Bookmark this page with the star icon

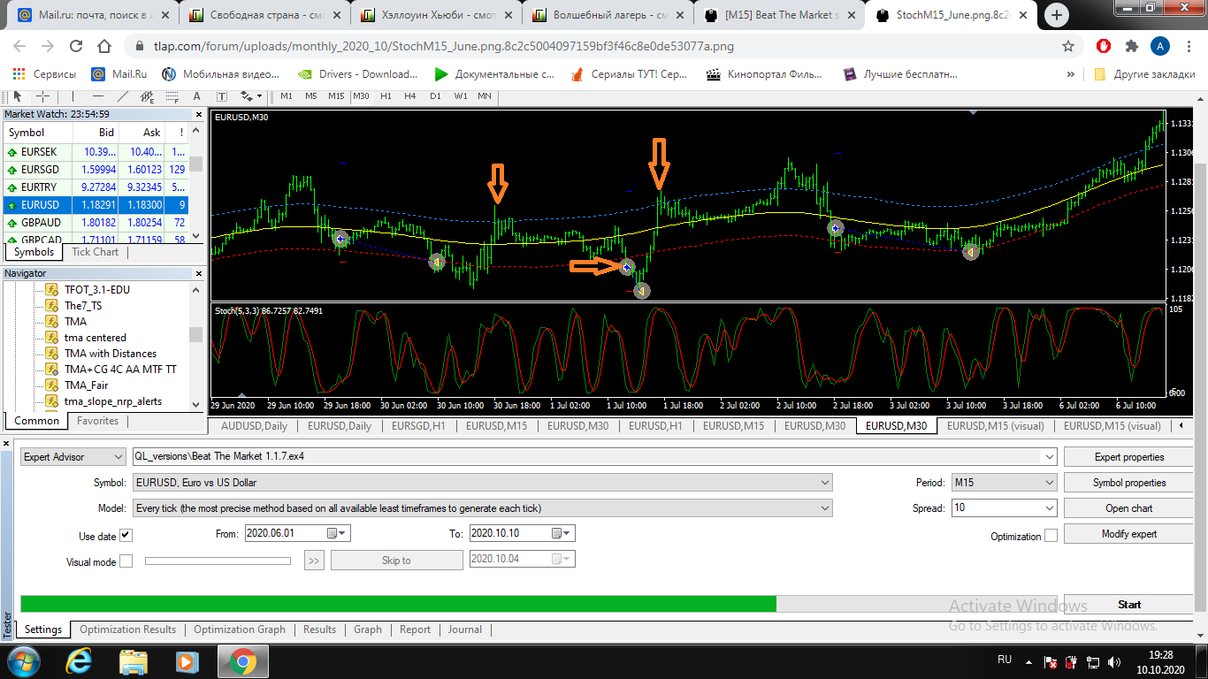(1068, 46)
